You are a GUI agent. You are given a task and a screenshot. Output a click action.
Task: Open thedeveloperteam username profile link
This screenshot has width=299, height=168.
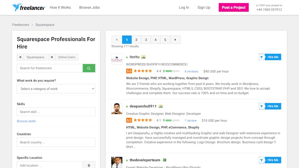pos(145,160)
